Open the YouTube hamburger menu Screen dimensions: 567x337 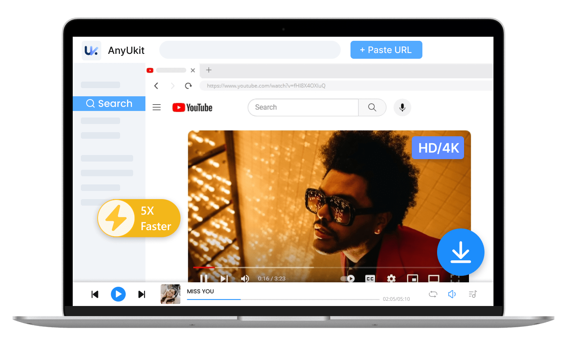click(156, 107)
